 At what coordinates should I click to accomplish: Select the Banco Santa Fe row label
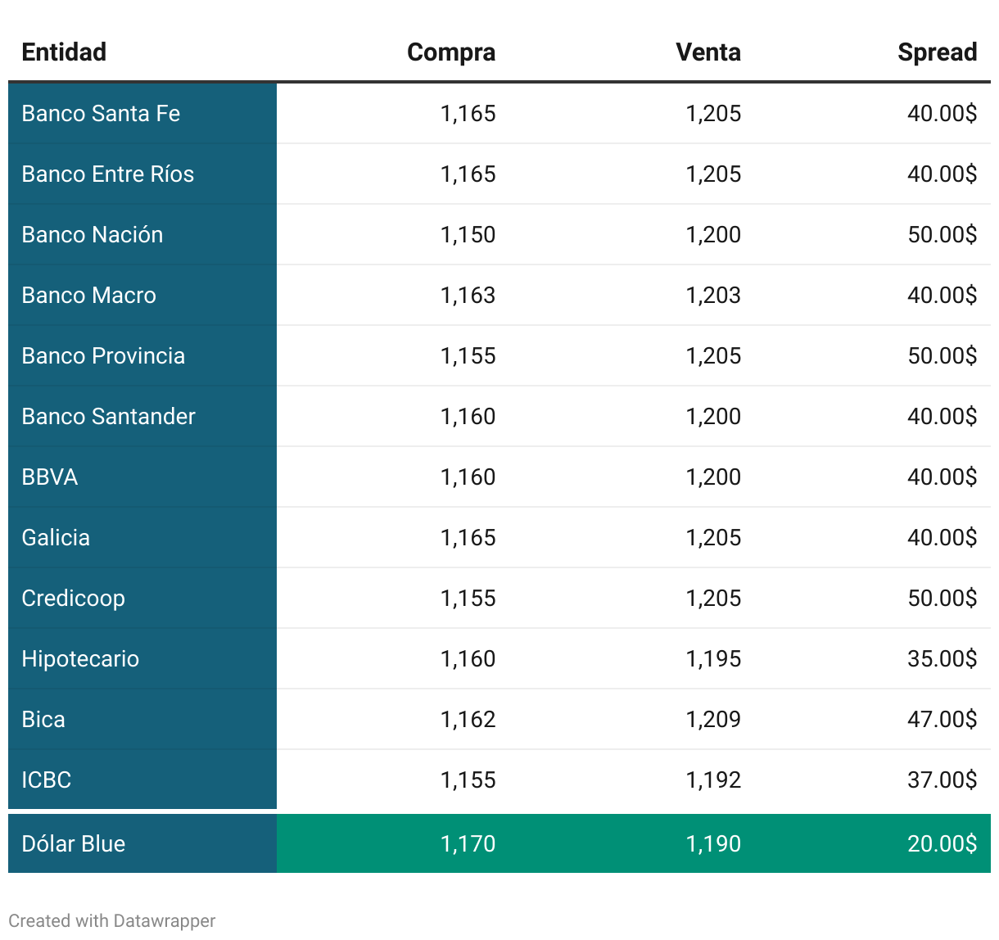coord(101,114)
